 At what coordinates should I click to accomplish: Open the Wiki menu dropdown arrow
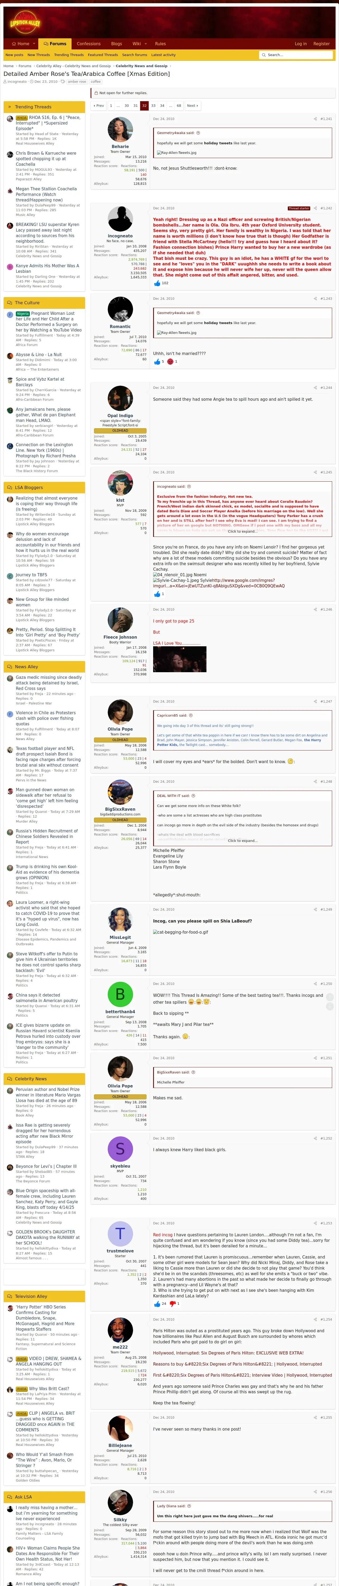click(x=145, y=44)
